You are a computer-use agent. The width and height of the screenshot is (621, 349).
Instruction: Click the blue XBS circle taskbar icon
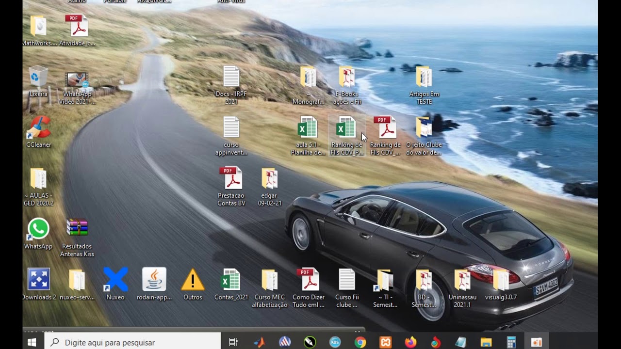335,342
